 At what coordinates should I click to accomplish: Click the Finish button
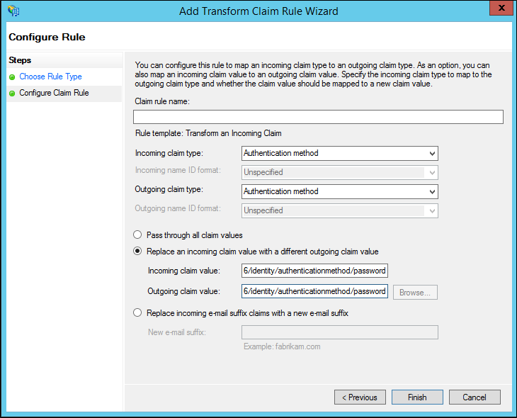coord(417,397)
